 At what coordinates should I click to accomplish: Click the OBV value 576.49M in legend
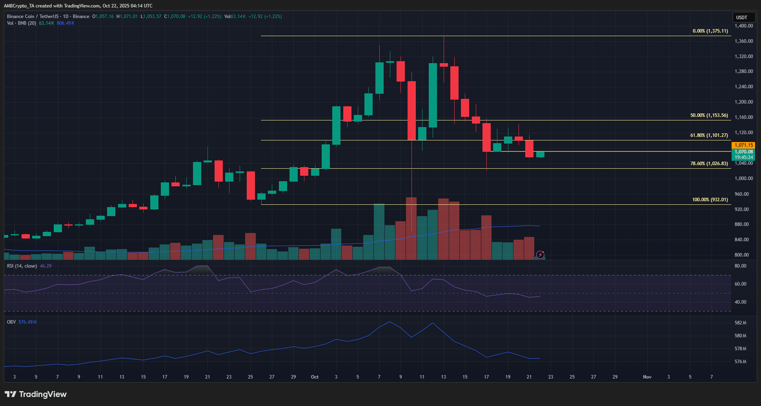[27, 322]
